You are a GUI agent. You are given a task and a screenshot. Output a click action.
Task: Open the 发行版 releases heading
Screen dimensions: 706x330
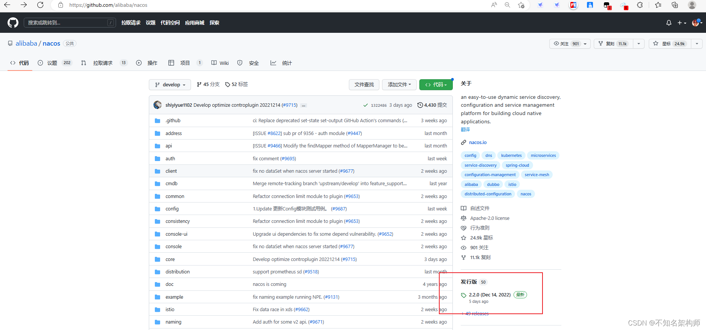[469, 282]
